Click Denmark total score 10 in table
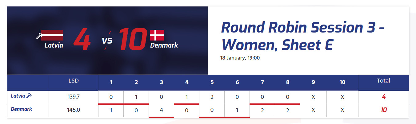Viewport: 416px width, 124px height. click(x=383, y=110)
